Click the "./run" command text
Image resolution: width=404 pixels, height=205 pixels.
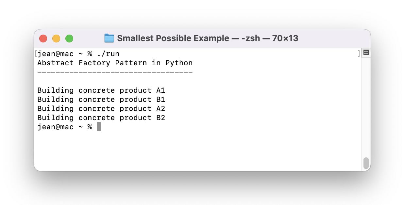[108, 54]
